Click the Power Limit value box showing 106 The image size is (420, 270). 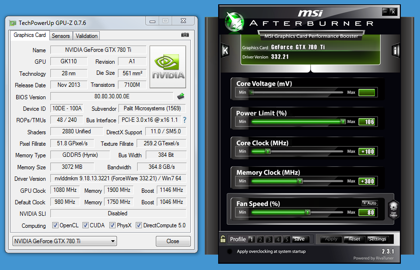[367, 122]
